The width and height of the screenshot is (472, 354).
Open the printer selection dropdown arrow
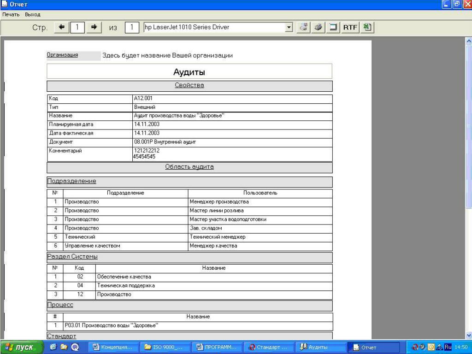click(289, 27)
